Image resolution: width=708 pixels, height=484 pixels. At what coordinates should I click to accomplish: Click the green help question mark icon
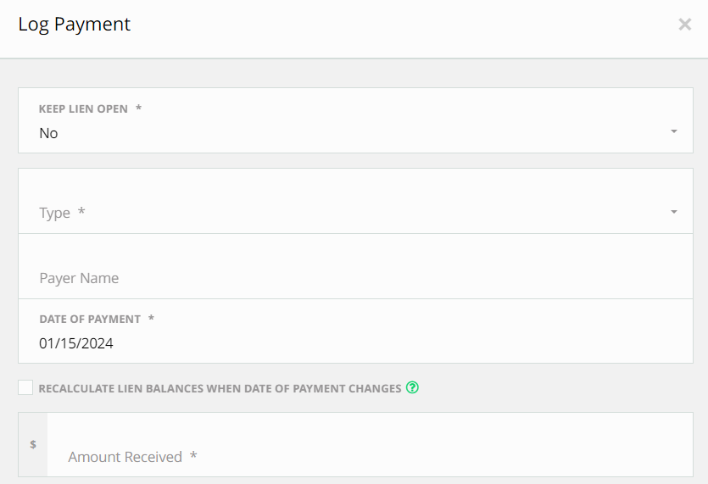[413, 388]
